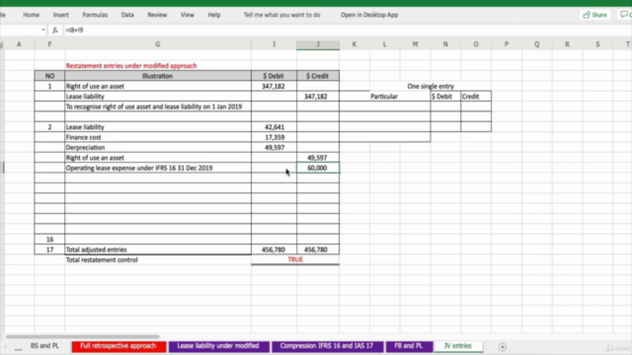Click the Tell me what you want to do box
The height and width of the screenshot is (355, 632).
(281, 15)
